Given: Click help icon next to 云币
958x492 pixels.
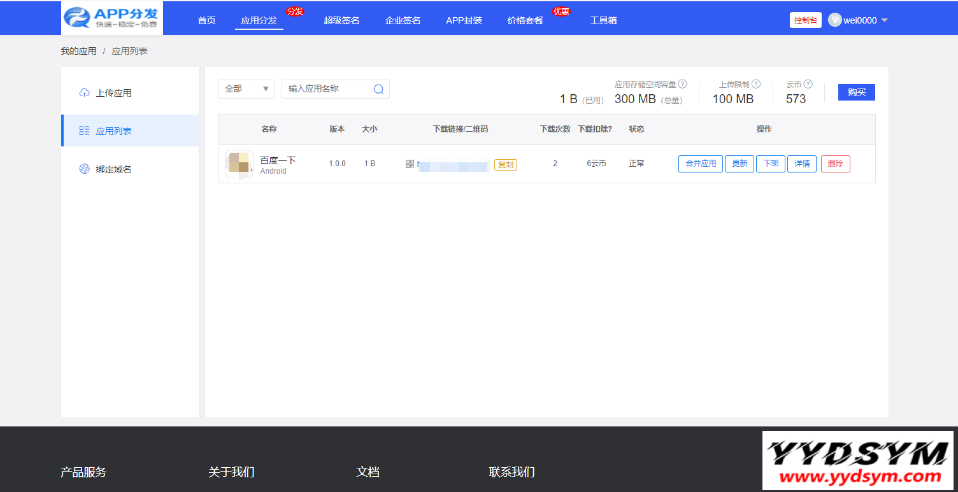Looking at the screenshot, I should [808, 84].
